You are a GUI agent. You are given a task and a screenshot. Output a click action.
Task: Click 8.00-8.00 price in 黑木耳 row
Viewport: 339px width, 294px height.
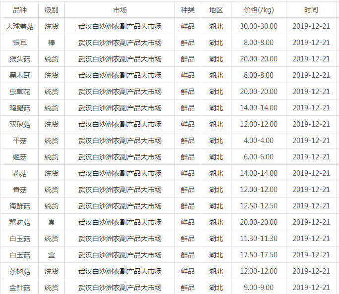point(259,75)
